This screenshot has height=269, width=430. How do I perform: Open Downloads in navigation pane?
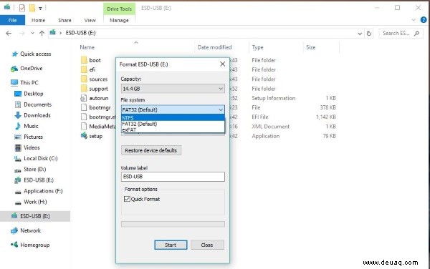pos(37,115)
